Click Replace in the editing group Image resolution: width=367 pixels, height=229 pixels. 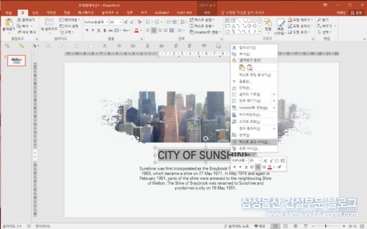[x=326, y=26]
